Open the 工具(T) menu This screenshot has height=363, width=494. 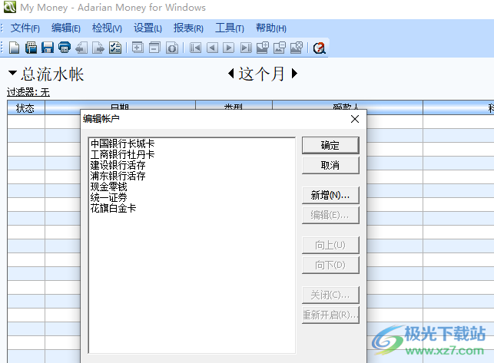(x=230, y=28)
